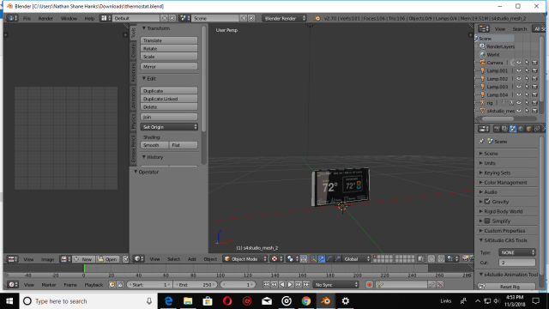Click the Camera object icon in outliner
This screenshot has width=549, height=309.
point(483,63)
